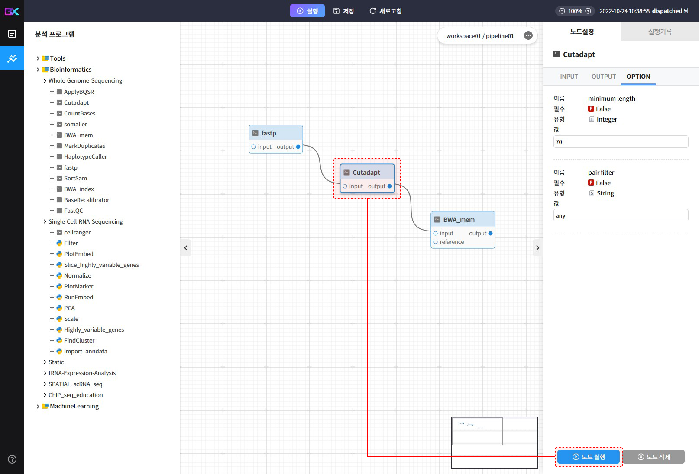This screenshot has height=474, width=699.
Task: Collapse left panel with arrow handle
Action: (x=186, y=248)
